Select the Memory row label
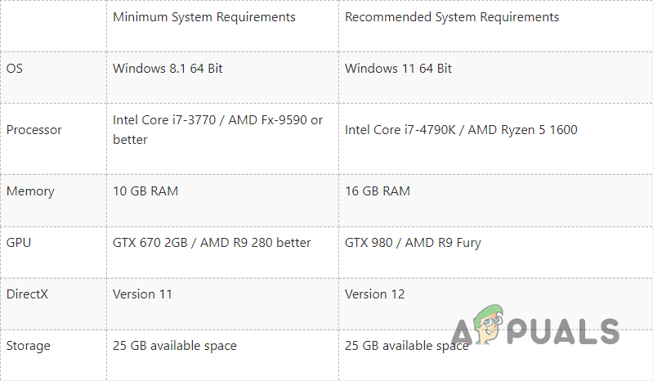 [x=30, y=191]
